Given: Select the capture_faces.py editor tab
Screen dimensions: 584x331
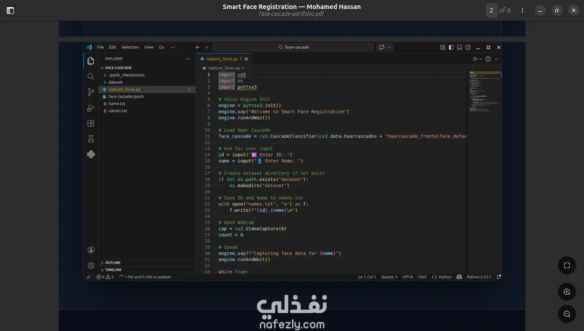Looking at the screenshot, I should (223, 59).
